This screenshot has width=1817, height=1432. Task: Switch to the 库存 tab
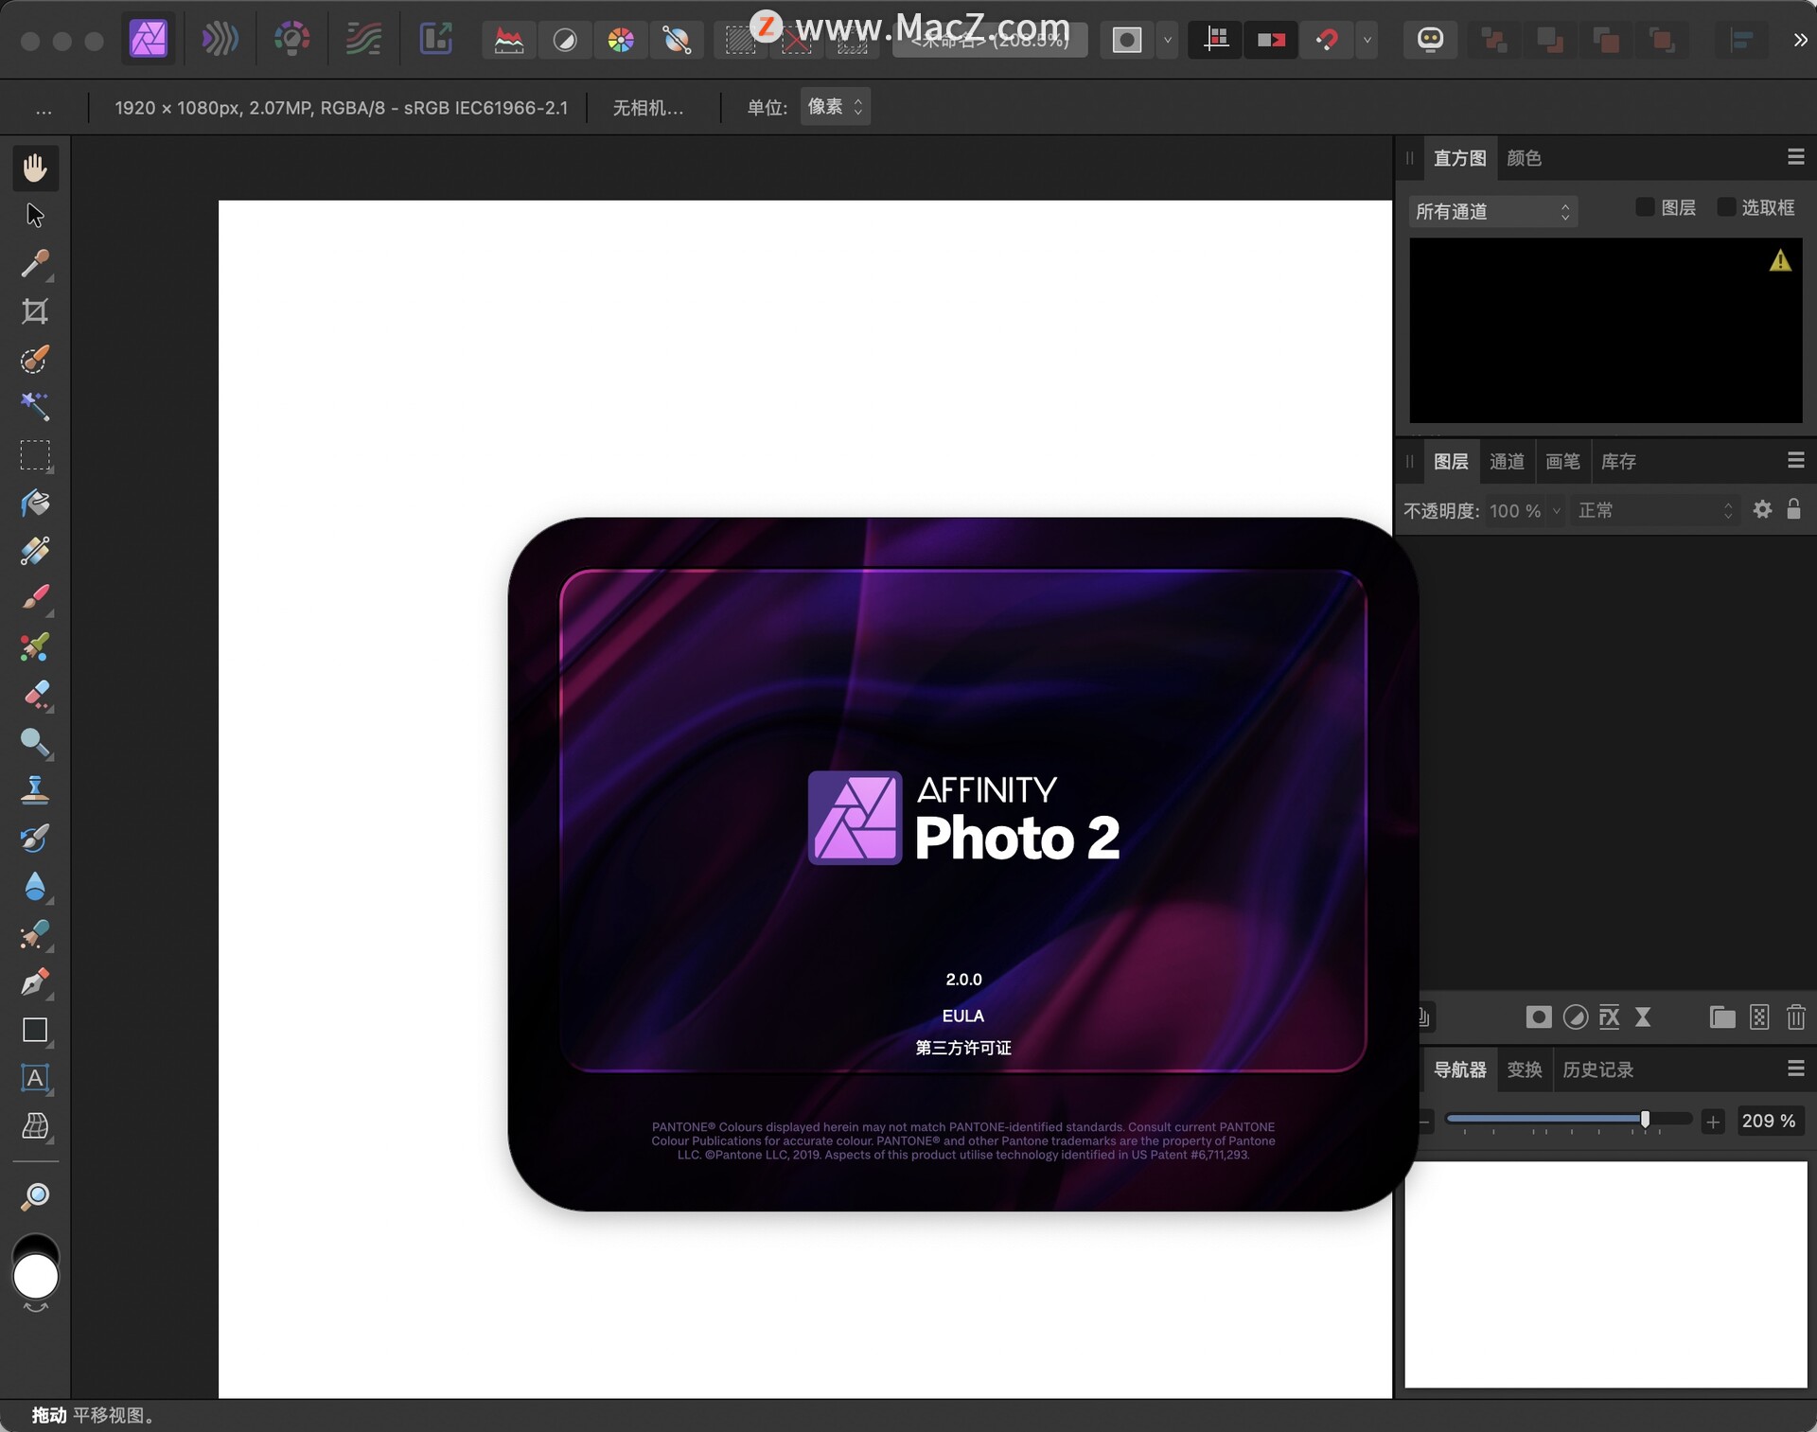(x=1618, y=461)
